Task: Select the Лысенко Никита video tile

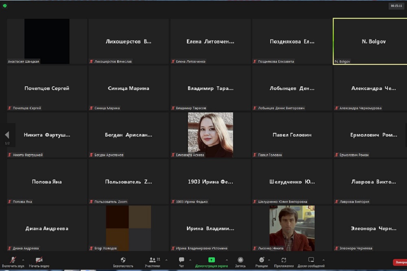Action: click(x=292, y=228)
